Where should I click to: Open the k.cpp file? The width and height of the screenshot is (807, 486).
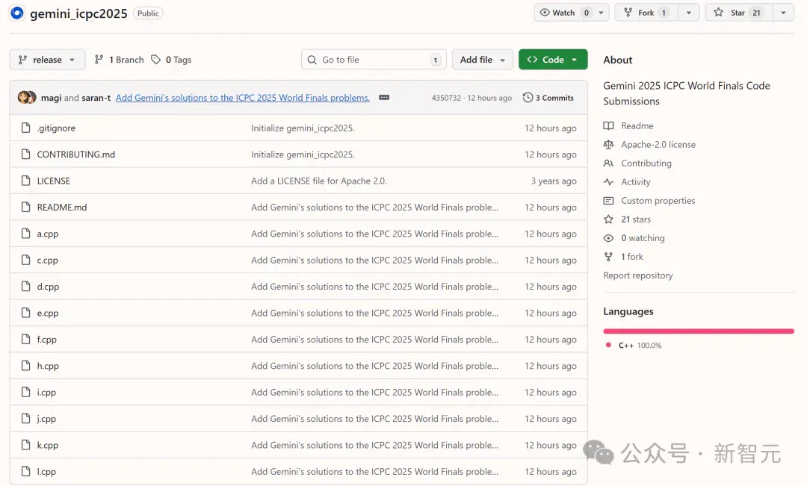click(x=47, y=445)
